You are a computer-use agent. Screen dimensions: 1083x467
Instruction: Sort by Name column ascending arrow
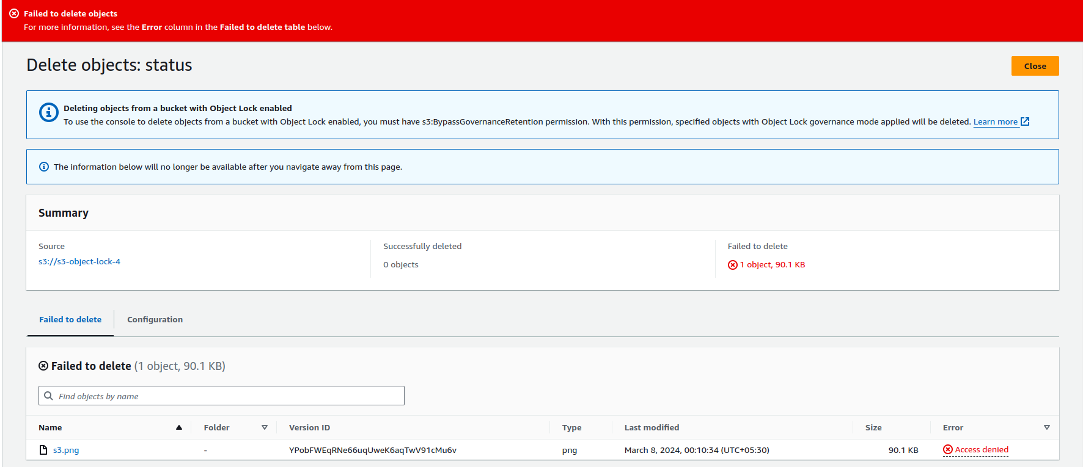179,427
